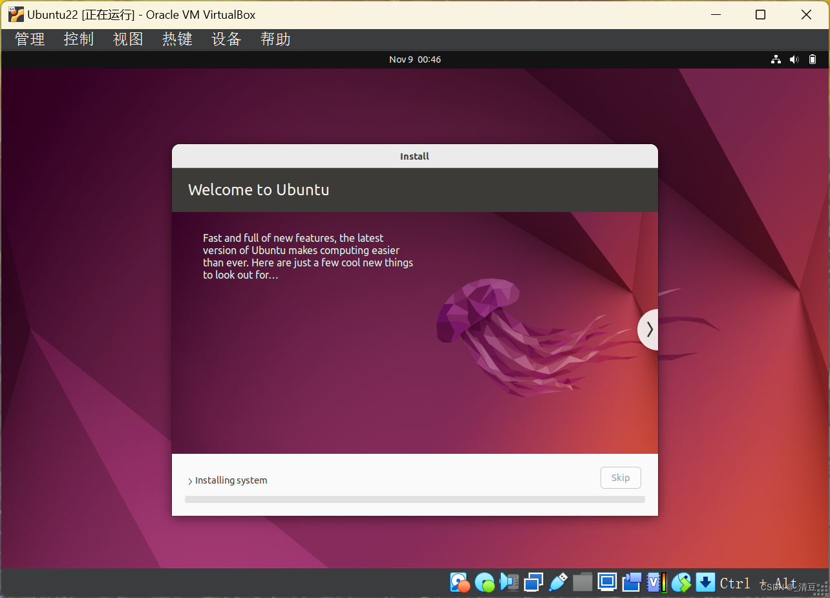The width and height of the screenshot is (830, 598).
Task: Advance the slideshow with the next arrow
Action: coord(648,330)
